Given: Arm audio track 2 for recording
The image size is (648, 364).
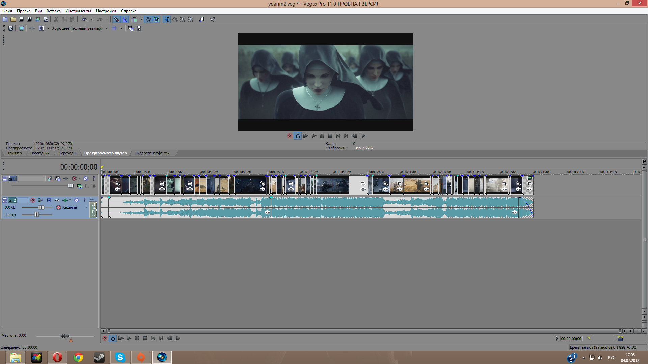Looking at the screenshot, I should point(33,200).
